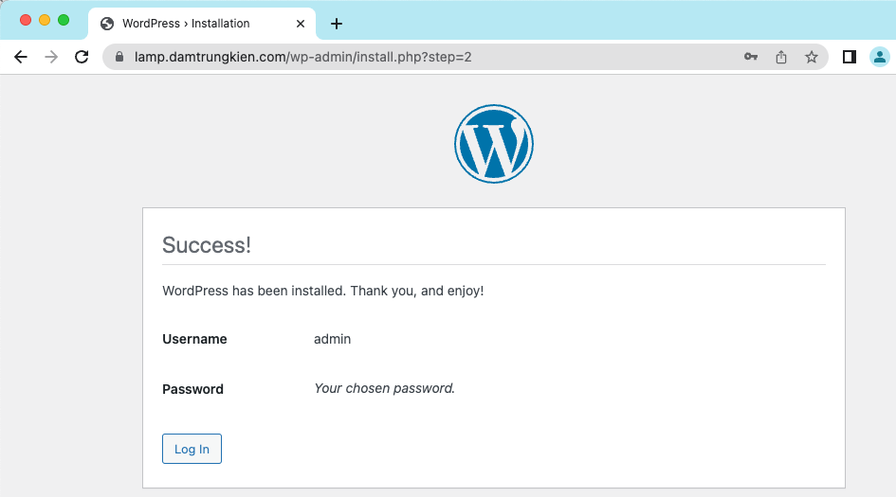Image resolution: width=896 pixels, height=497 pixels.
Task: Click the globe favicon on the tab
Action: click(107, 24)
